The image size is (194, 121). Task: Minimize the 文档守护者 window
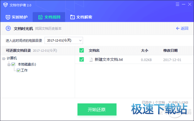coord(183,4)
